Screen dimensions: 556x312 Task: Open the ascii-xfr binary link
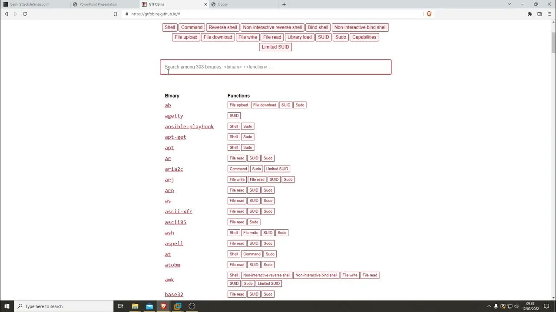[x=178, y=211]
